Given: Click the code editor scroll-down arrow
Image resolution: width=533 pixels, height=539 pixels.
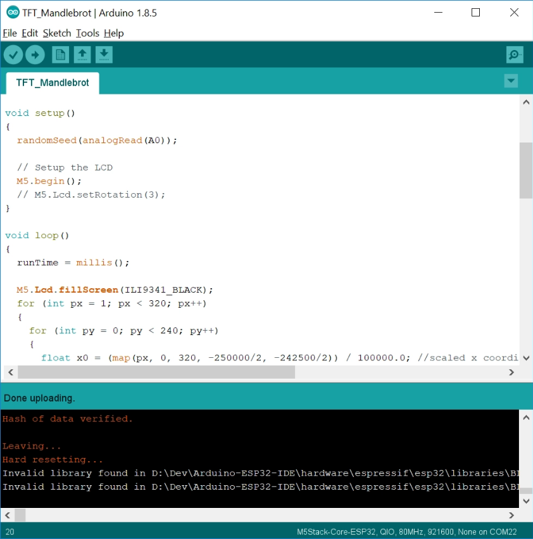Looking at the screenshot, I should click(526, 358).
